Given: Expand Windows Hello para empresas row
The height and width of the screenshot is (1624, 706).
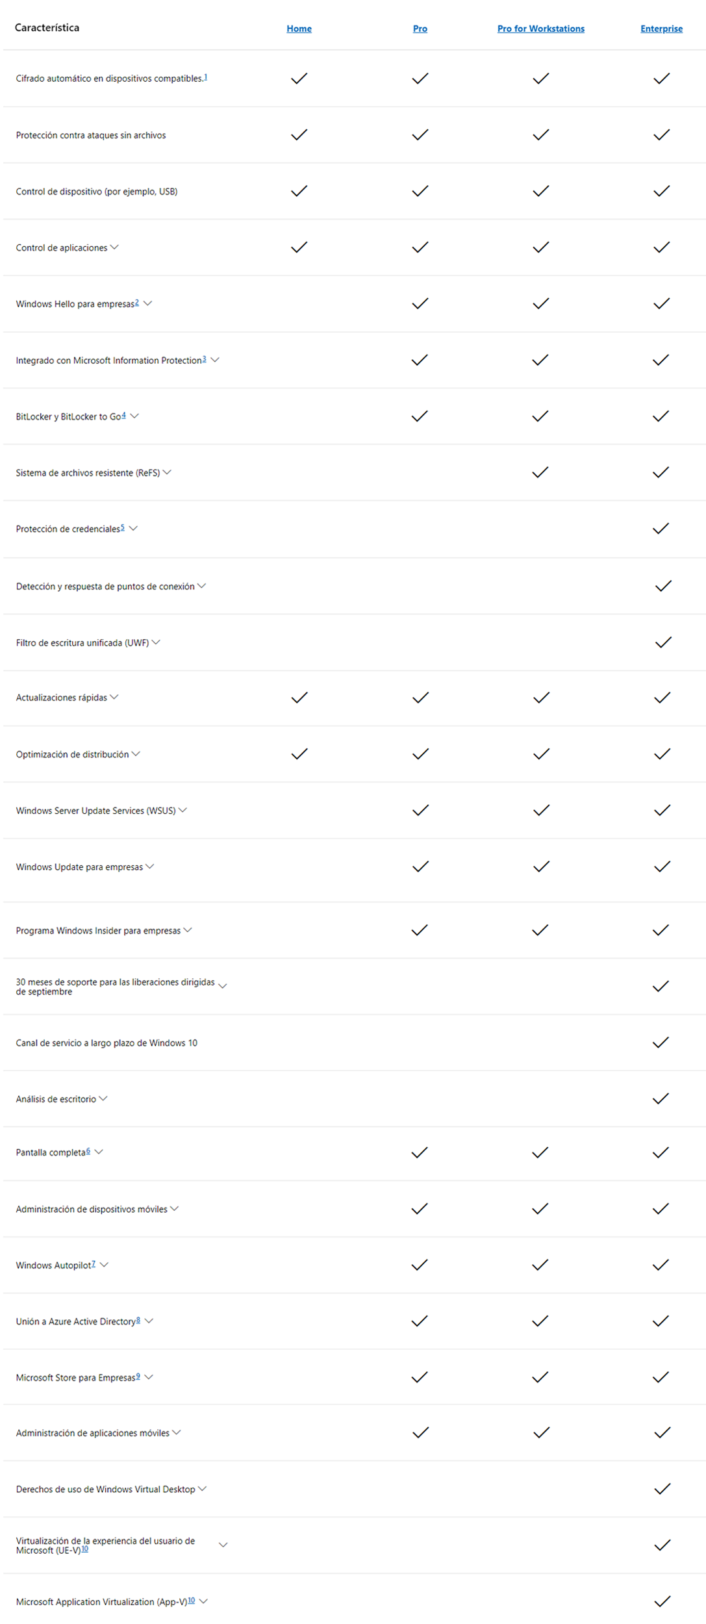Looking at the screenshot, I should pyautogui.click(x=147, y=303).
